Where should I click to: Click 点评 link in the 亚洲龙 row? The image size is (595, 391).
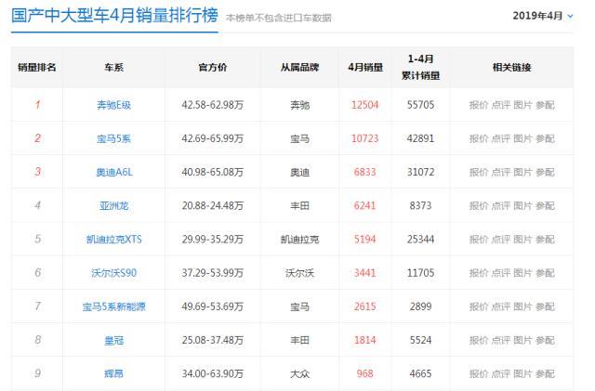(x=501, y=205)
